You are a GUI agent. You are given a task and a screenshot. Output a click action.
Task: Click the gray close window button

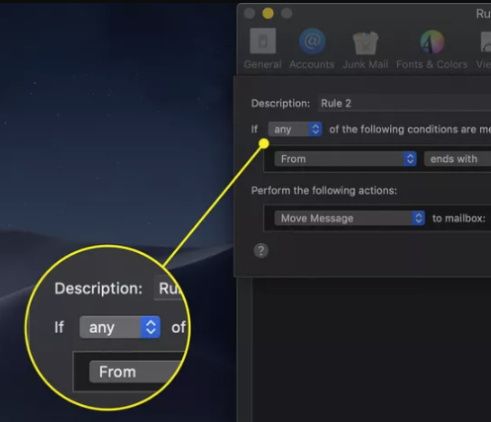(249, 14)
